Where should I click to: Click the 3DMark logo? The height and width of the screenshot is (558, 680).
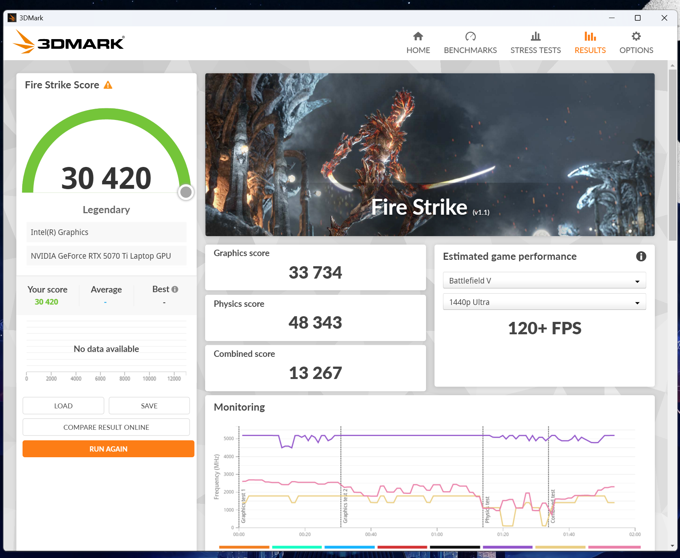(68, 42)
